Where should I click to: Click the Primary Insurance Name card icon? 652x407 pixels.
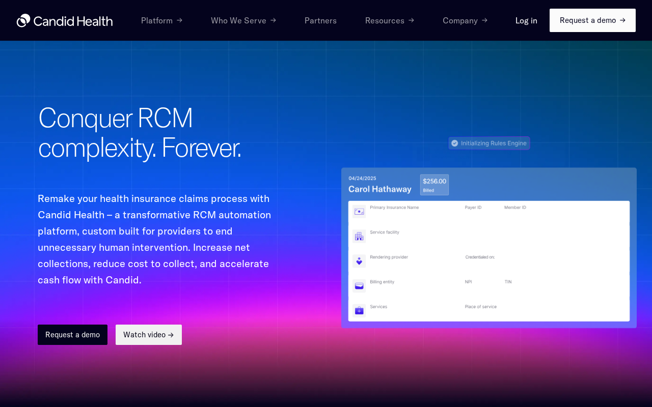359,211
